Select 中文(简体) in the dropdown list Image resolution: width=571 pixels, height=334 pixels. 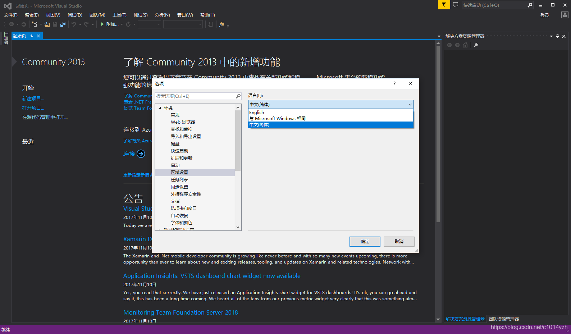pyautogui.click(x=331, y=125)
